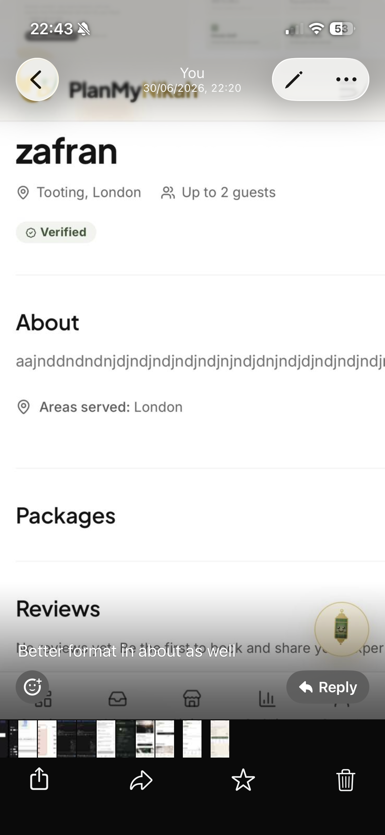Forward the image with the arrow icon

141,780
